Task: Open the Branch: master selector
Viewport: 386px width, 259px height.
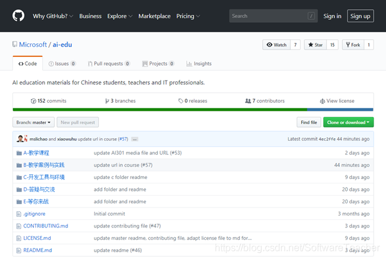Action: point(33,122)
